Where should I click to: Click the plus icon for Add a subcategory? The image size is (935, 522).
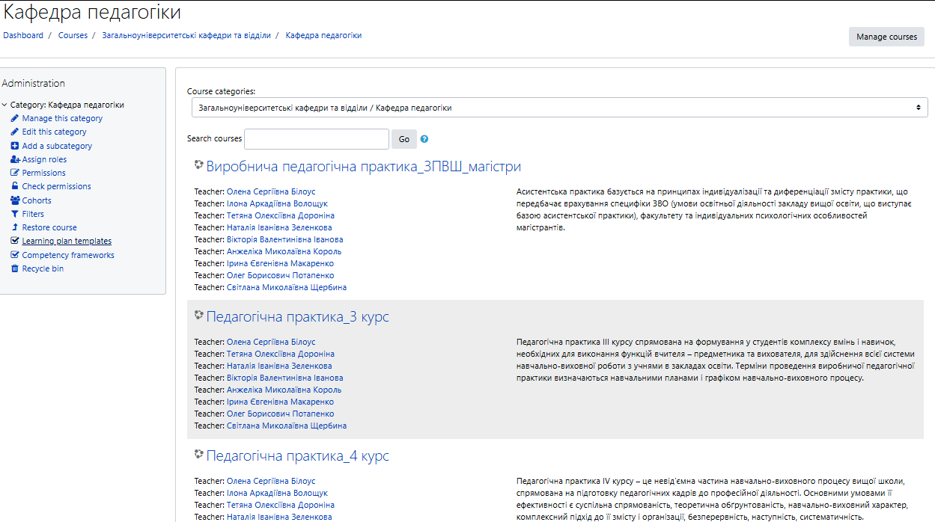click(15, 146)
